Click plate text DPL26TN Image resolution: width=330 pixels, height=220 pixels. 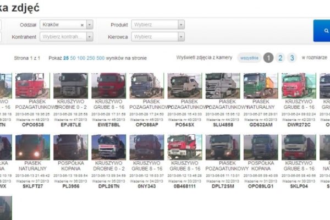(x=109, y=186)
